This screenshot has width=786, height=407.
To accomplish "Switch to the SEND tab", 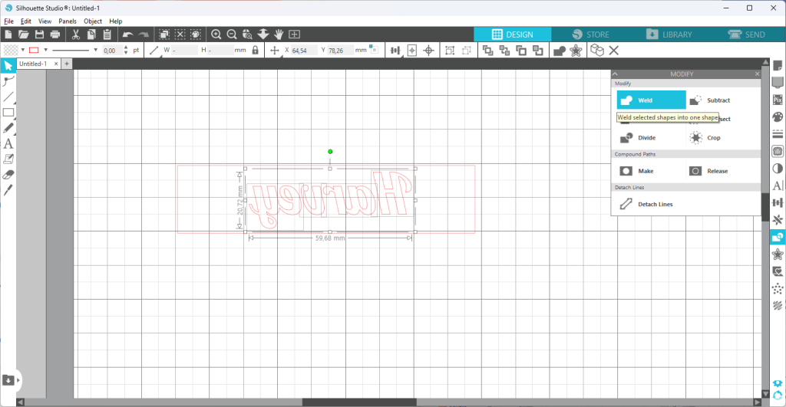I will [746, 34].
